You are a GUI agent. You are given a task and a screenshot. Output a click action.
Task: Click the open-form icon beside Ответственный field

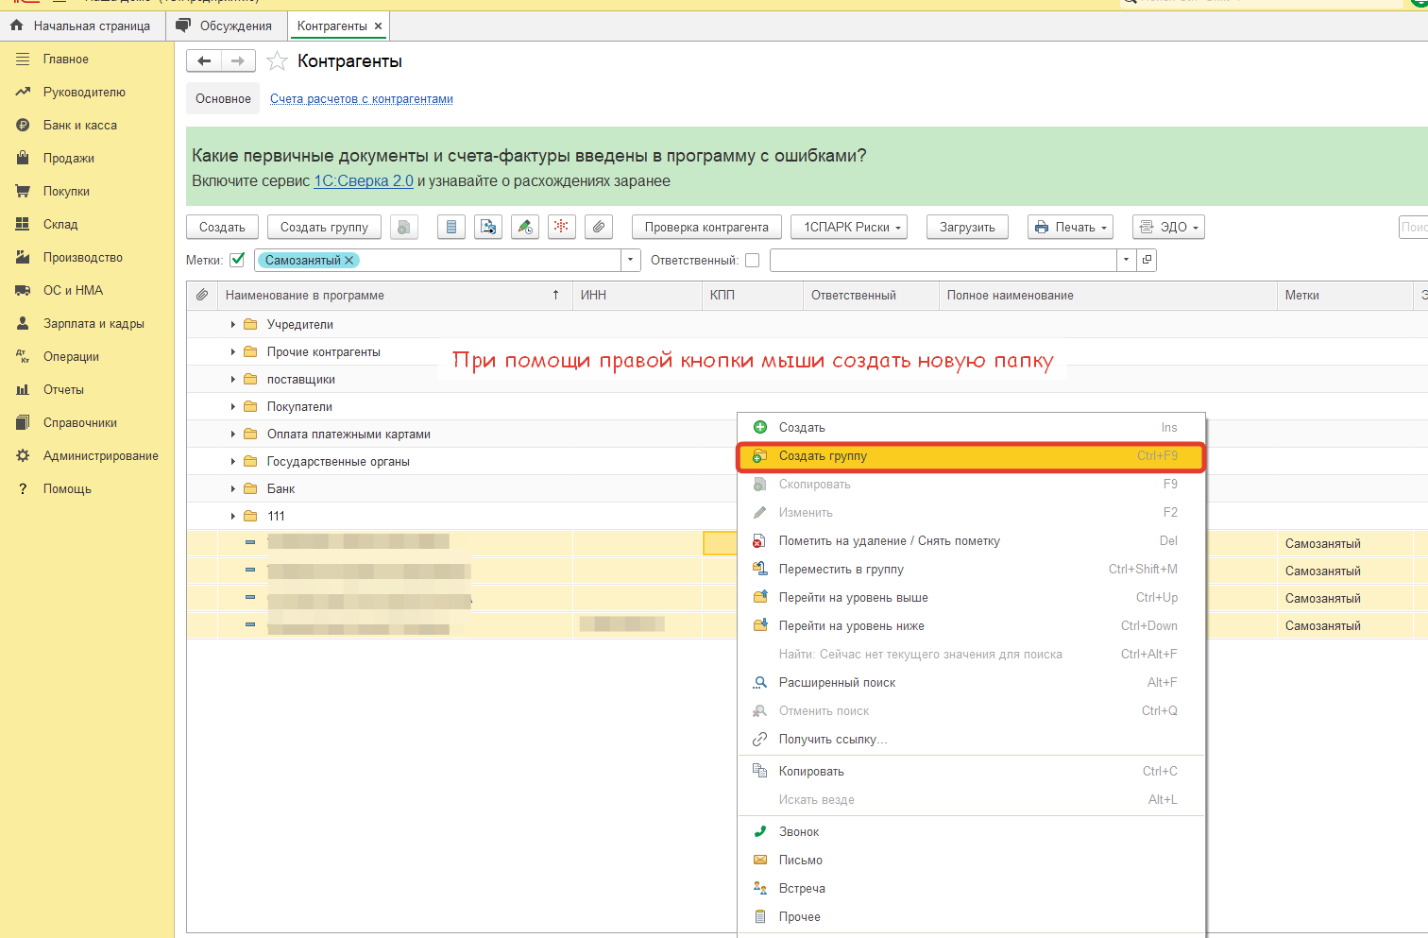coord(1147,260)
